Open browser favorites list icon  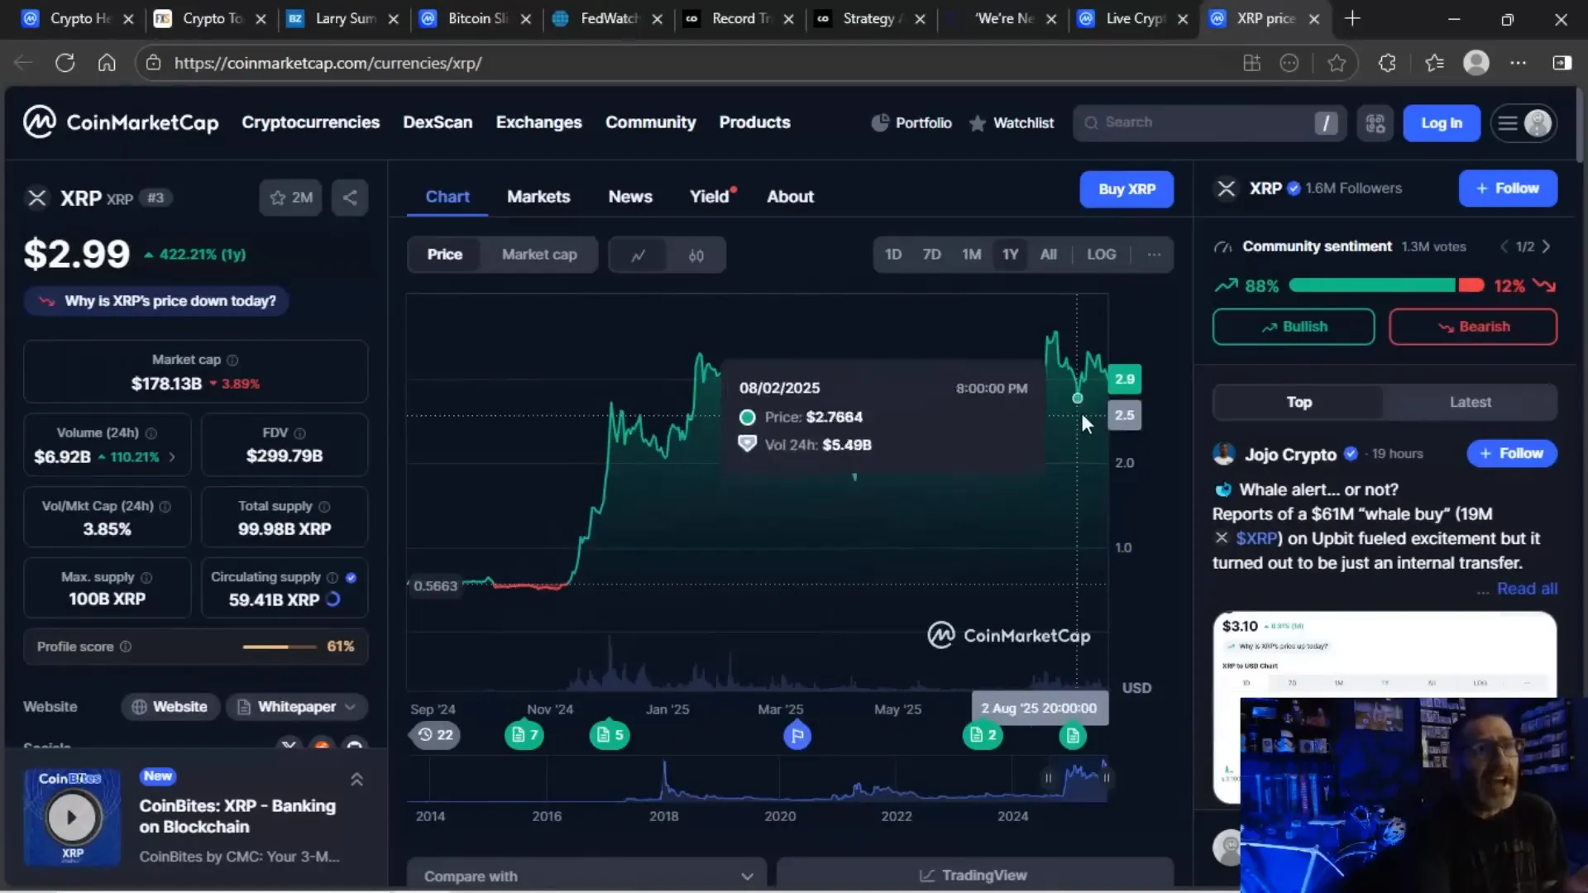point(1434,63)
